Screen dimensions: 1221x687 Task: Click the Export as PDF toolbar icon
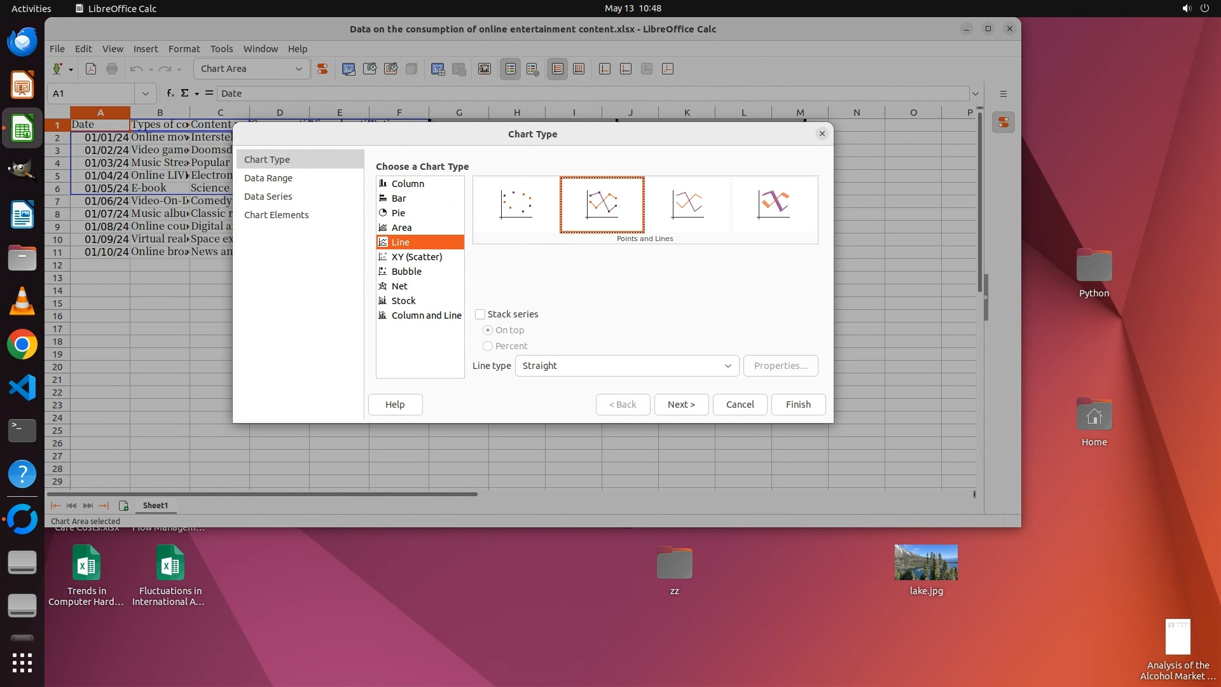(91, 69)
